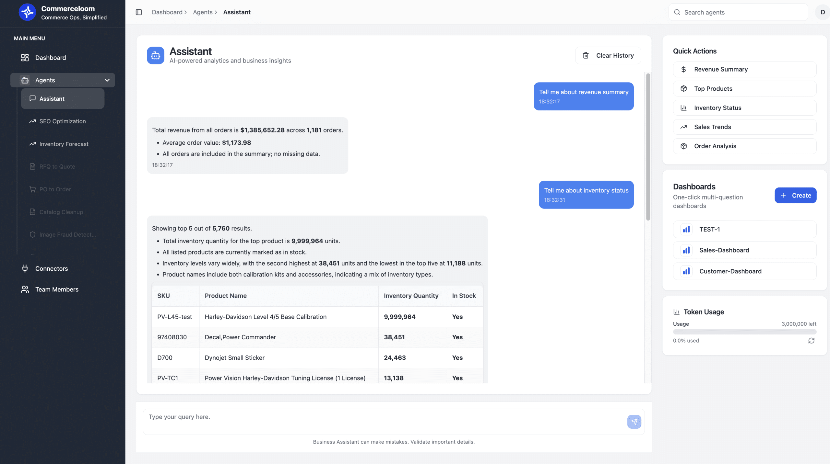Click the Connectors plug icon

pos(25,268)
